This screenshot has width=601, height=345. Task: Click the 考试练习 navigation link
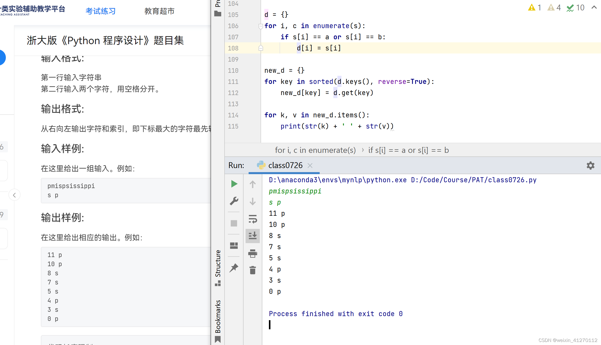[100, 11]
